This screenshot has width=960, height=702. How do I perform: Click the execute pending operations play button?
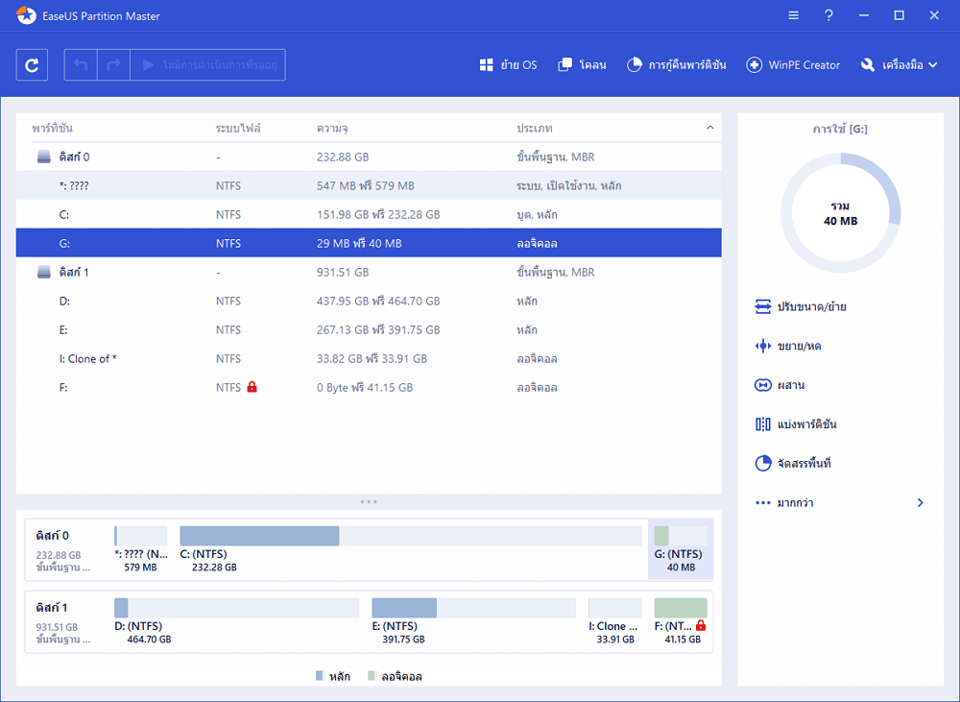[207, 65]
